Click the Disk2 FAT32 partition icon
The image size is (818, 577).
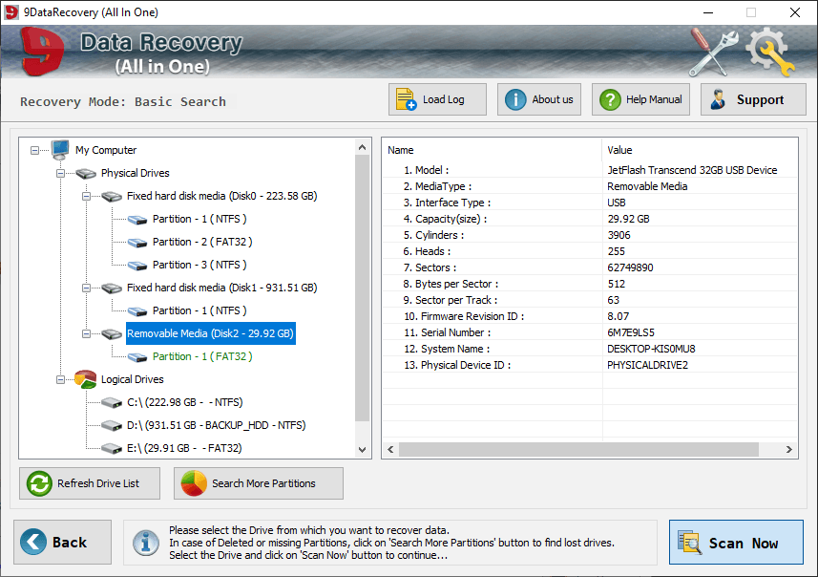137,357
